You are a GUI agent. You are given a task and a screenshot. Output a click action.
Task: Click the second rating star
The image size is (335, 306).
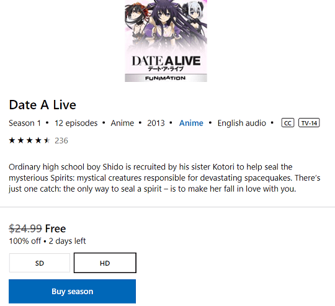[x=20, y=140]
